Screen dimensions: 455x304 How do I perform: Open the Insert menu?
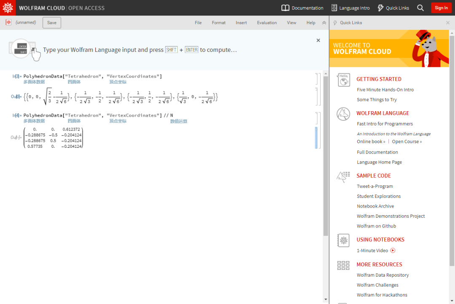(x=241, y=23)
